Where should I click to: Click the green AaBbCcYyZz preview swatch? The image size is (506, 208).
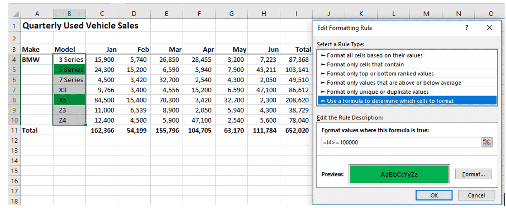399,174
